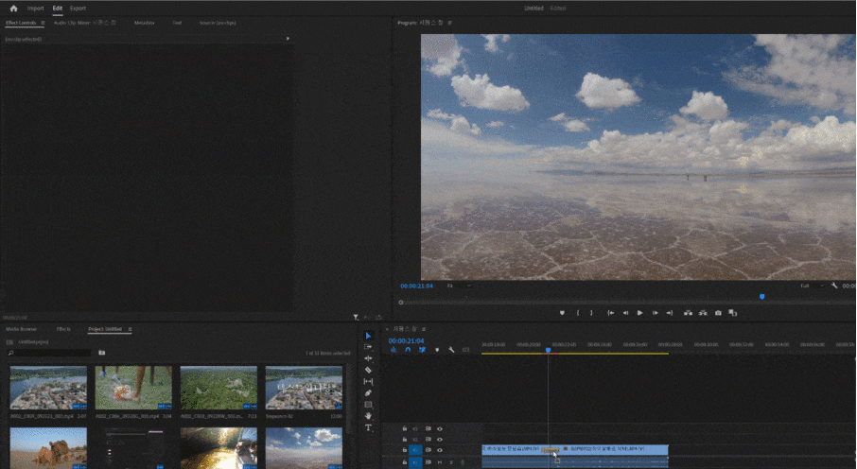This screenshot has width=857, height=469.
Task: Lock the A1 audio track
Action: point(405,462)
